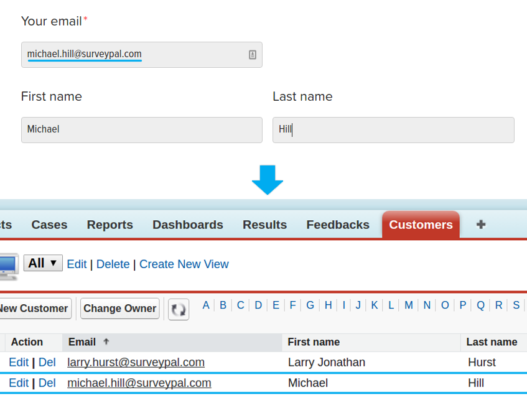Filter customers by letter E
This screenshot has width=527, height=405.
point(276,305)
